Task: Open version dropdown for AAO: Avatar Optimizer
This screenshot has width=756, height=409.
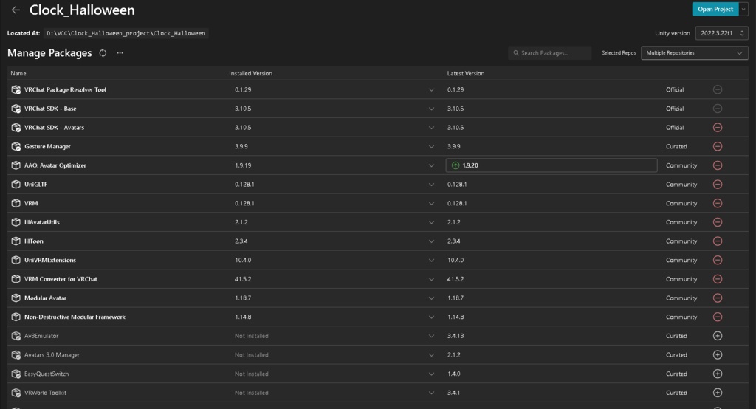Action: pos(431,165)
